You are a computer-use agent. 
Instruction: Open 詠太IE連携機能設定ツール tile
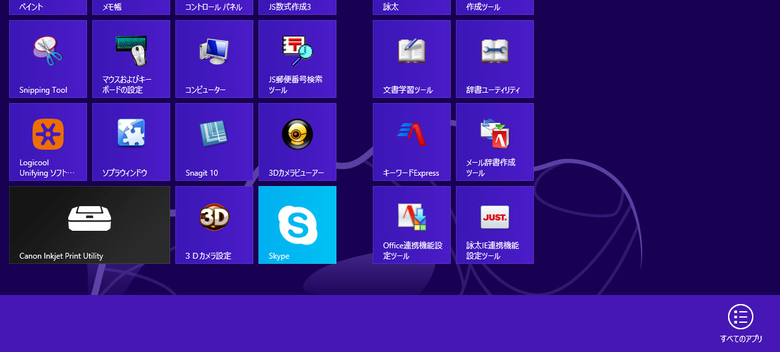pyautogui.click(x=495, y=225)
